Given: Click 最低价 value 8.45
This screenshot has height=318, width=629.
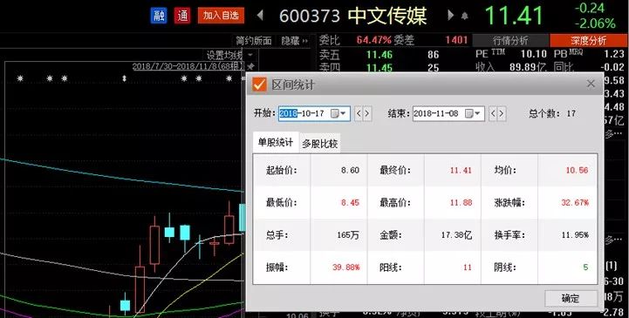Looking at the screenshot, I should [350, 203].
